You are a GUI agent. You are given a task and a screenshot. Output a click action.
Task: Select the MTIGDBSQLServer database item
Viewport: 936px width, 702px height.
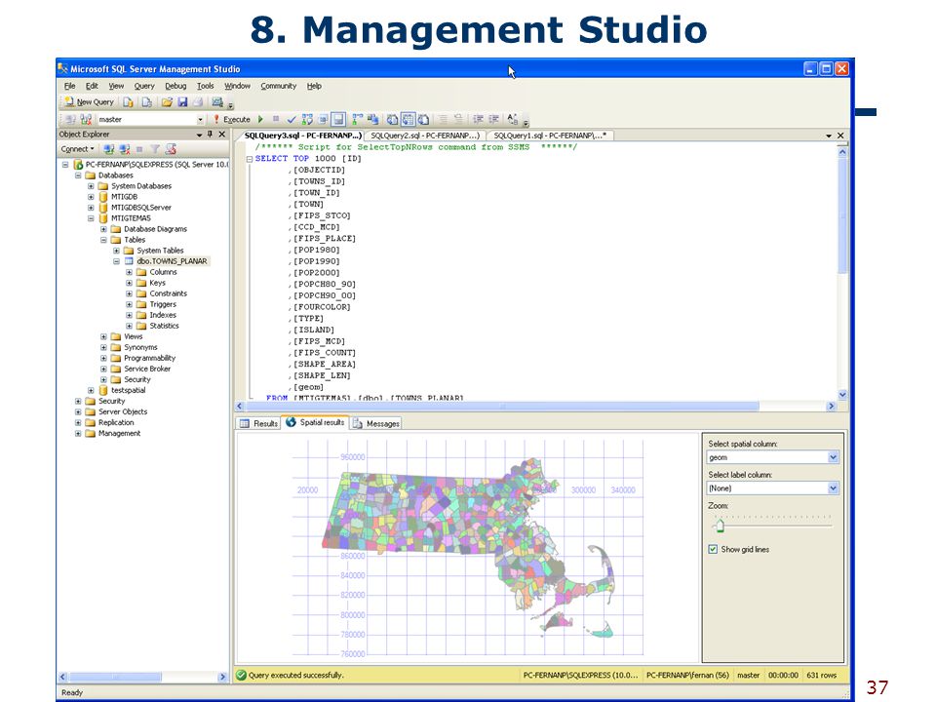click(140, 208)
